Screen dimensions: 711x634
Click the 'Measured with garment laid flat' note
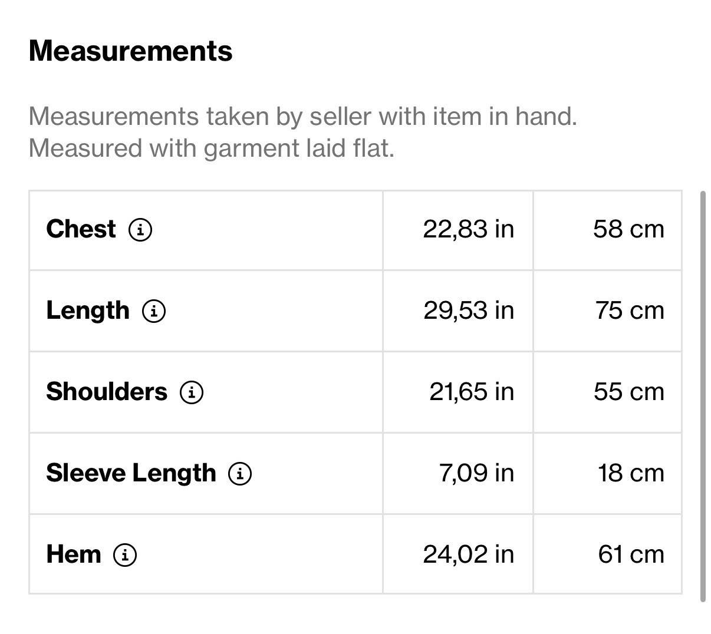(211, 148)
